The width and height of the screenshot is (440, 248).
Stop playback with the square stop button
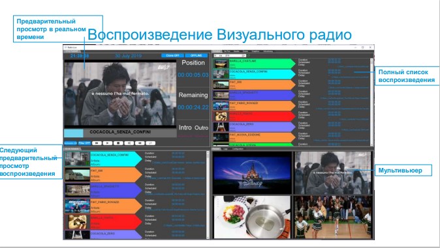(118, 143)
